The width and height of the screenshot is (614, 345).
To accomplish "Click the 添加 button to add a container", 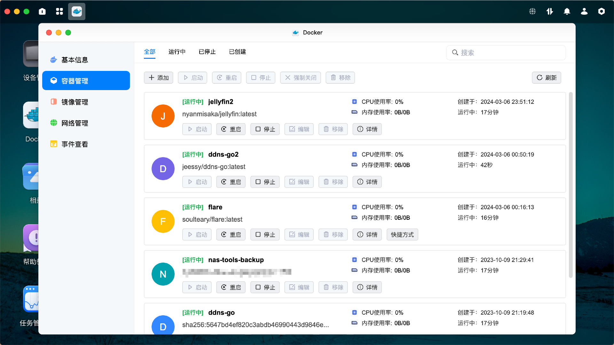I will point(158,78).
